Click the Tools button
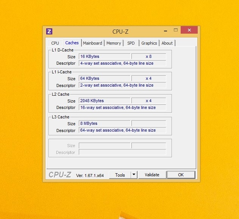Image resolution: width=239 pixels, height=219 pixels. pos(120,175)
